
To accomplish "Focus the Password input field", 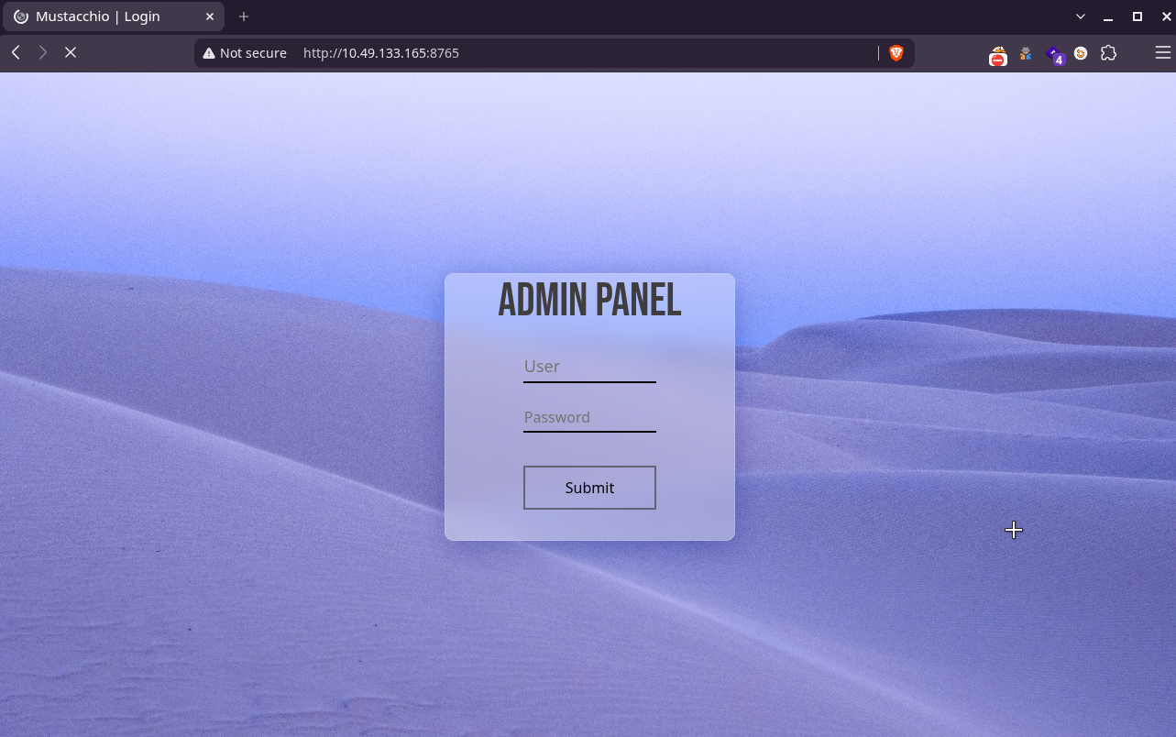I will click(589, 418).
